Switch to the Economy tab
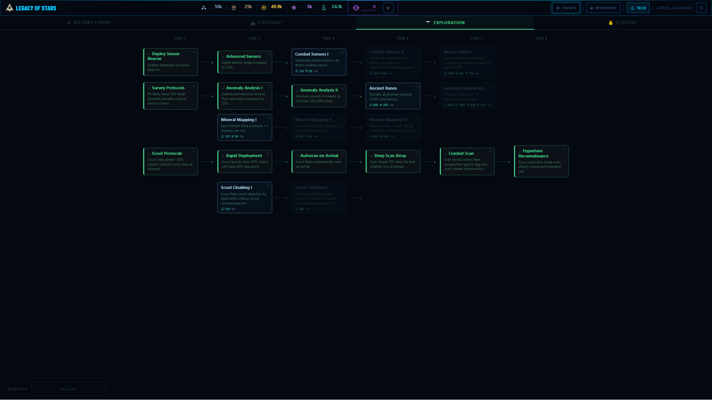This screenshot has width=712, height=400. [623, 23]
